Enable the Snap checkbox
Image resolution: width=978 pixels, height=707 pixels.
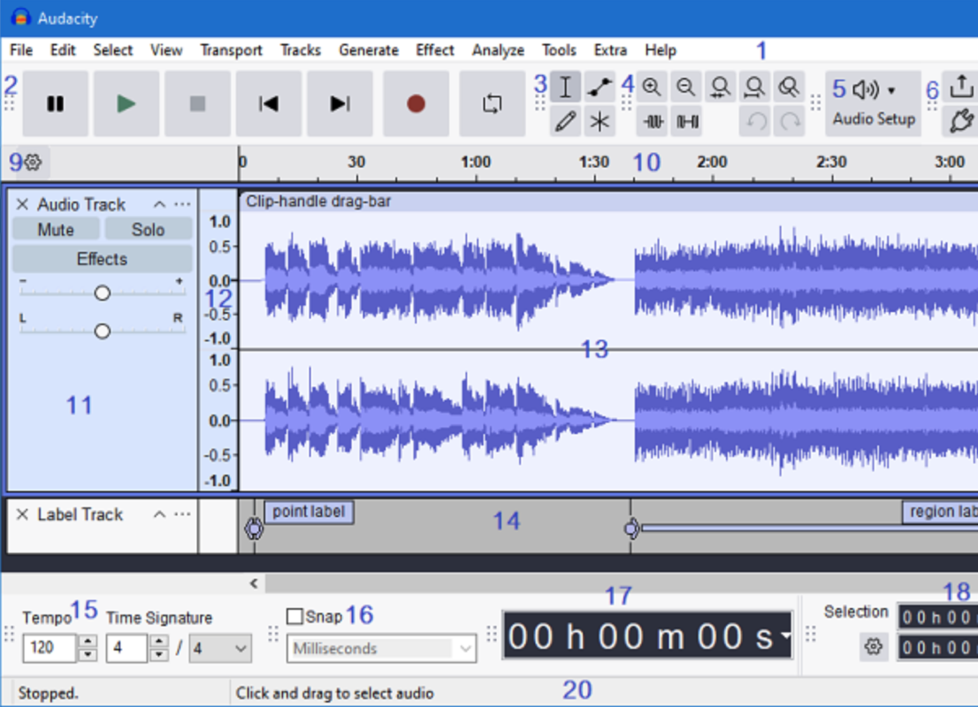tap(295, 617)
